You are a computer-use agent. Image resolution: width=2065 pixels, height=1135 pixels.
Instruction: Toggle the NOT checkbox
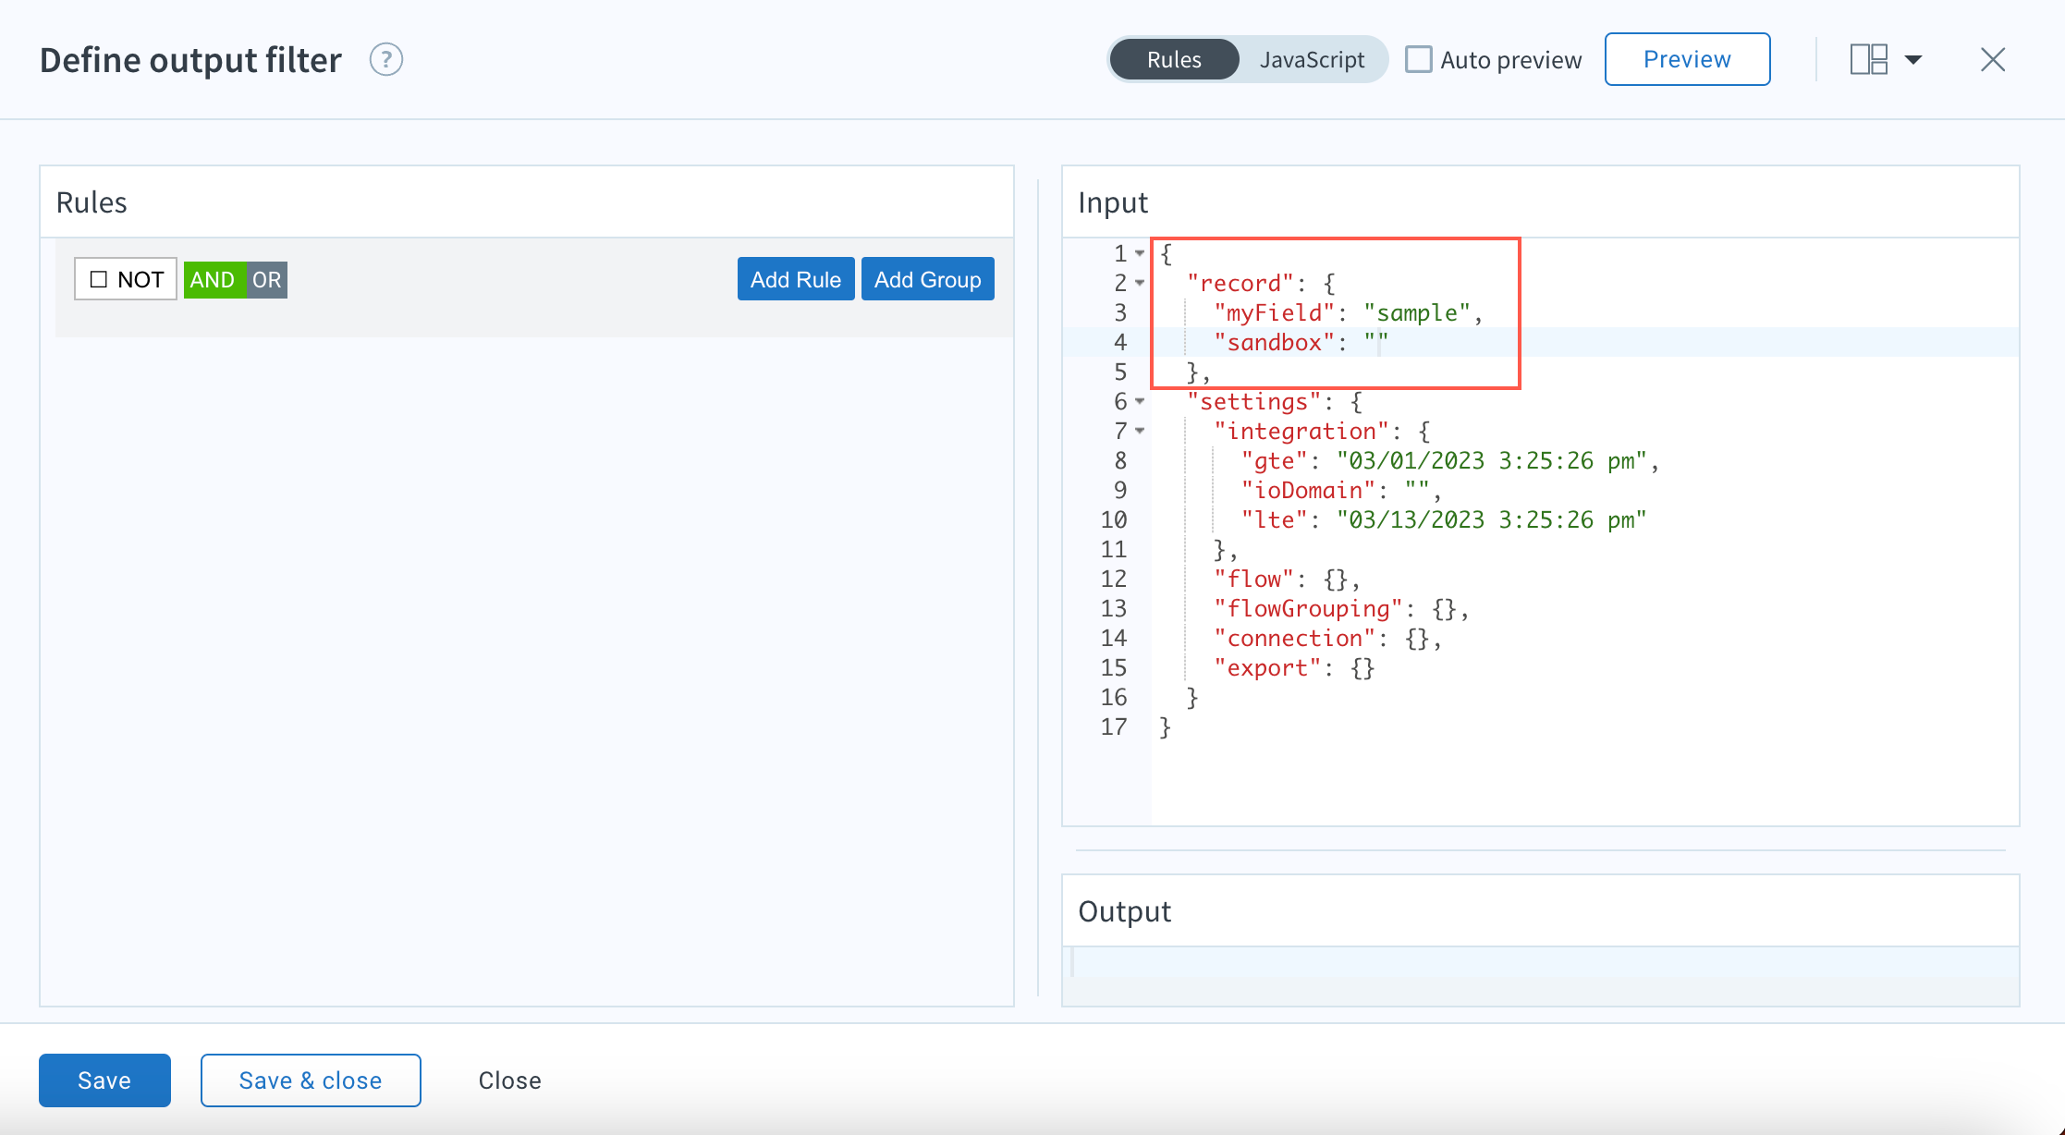coord(98,279)
